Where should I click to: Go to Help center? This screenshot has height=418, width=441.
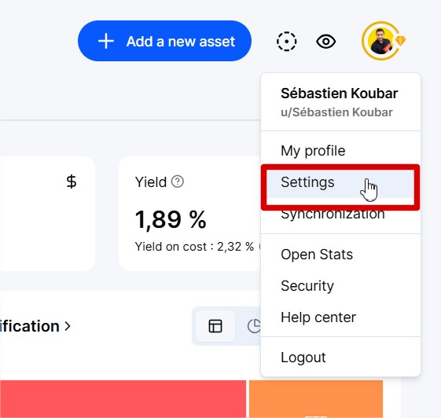[340, 317]
